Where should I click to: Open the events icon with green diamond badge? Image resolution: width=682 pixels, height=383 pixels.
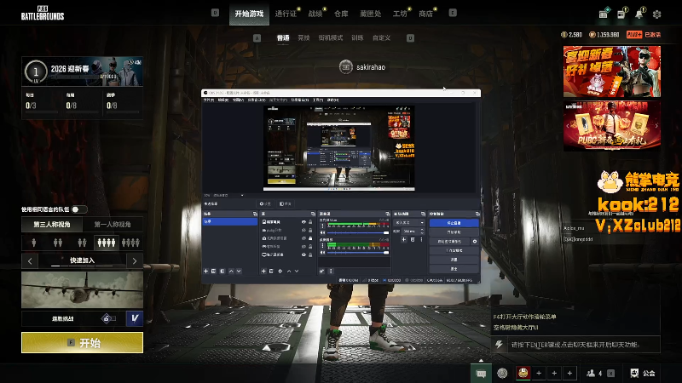[x=604, y=14]
